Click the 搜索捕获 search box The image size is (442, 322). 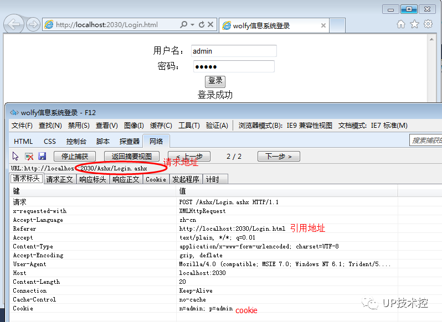pos(425,140)
